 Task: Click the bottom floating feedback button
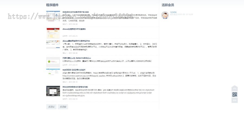click(235, 100)
